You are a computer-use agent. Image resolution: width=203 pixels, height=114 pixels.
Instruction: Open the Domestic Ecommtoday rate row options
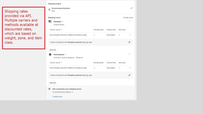[x=130, y=35]
